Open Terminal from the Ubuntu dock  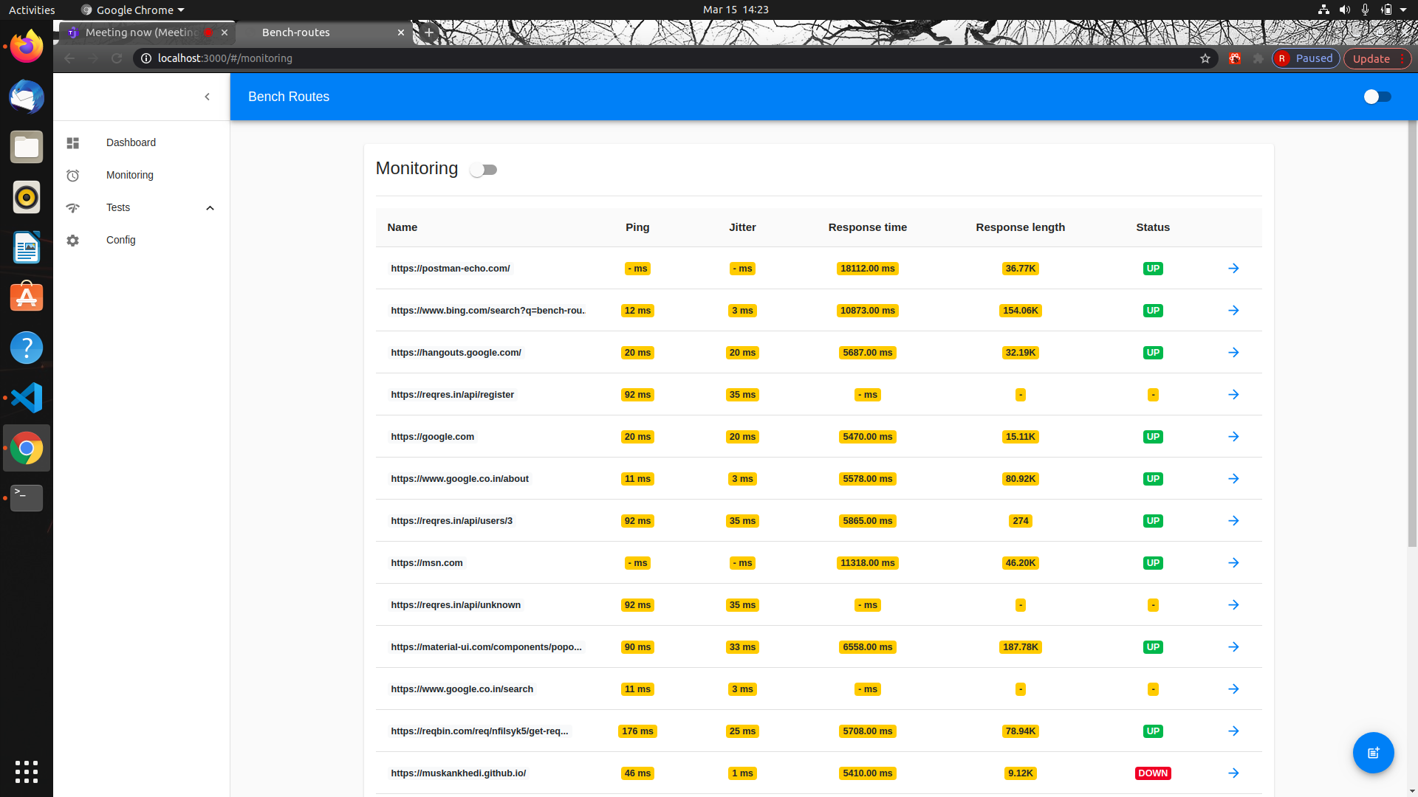pos(27,498)
